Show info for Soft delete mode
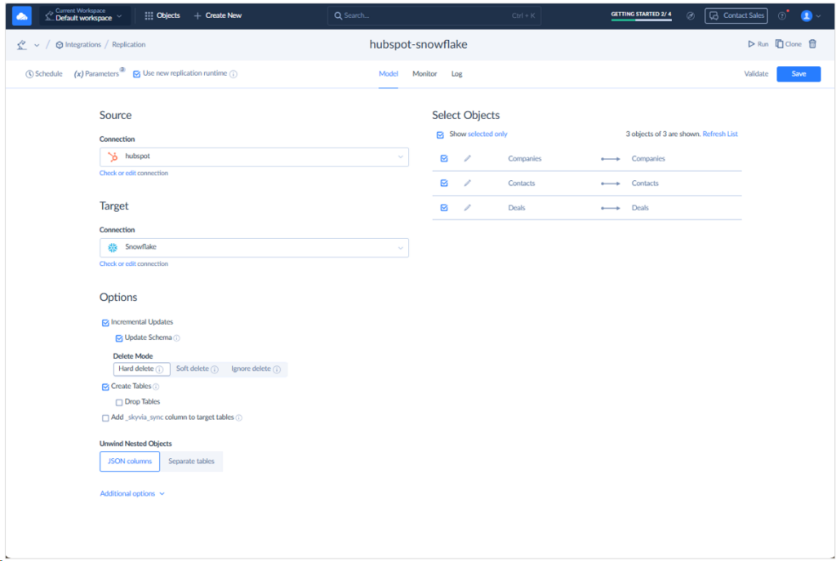The height and width of the screenshot is (561, 836). (x=215, y=369)
